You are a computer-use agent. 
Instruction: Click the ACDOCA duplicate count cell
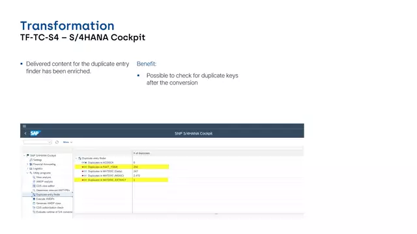(134, 162)
